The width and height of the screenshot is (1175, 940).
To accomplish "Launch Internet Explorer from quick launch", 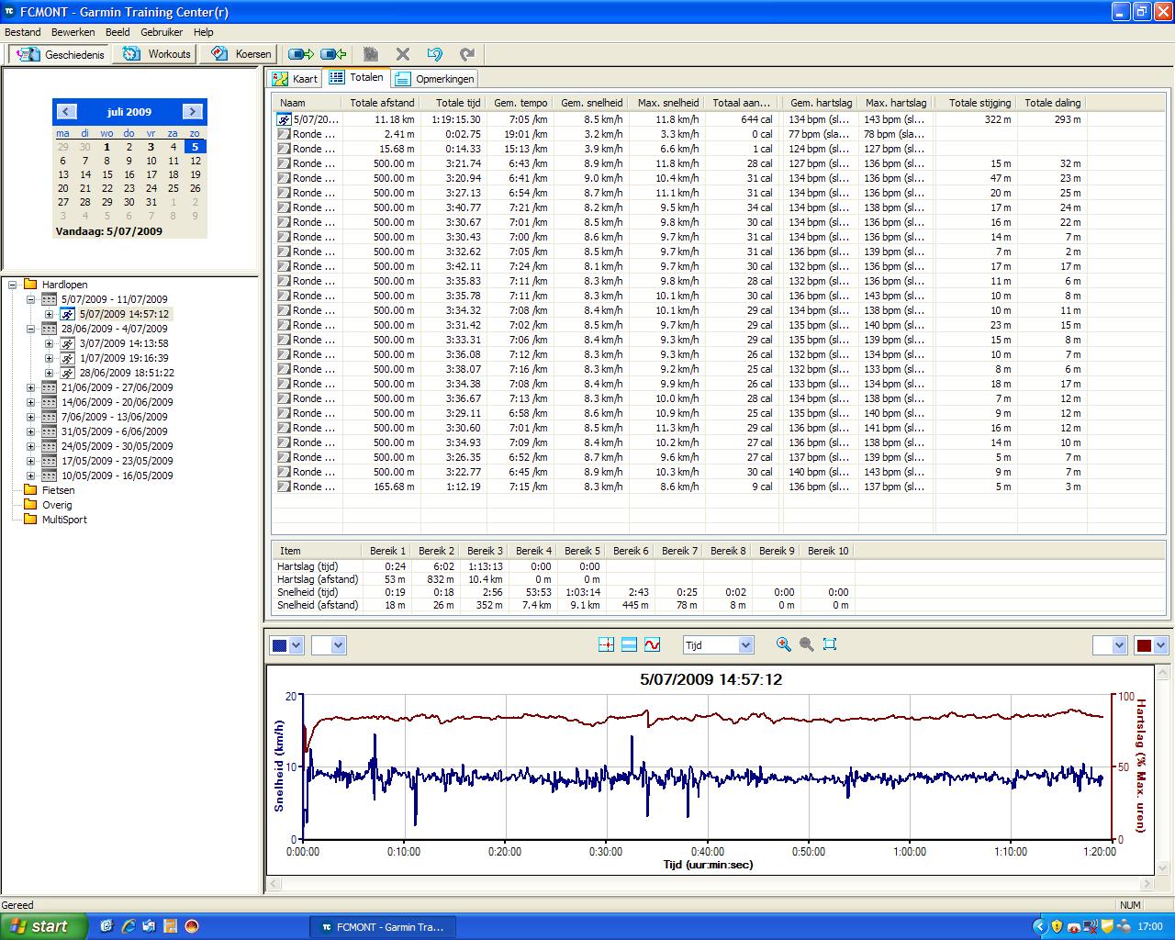I will [128, 926].
